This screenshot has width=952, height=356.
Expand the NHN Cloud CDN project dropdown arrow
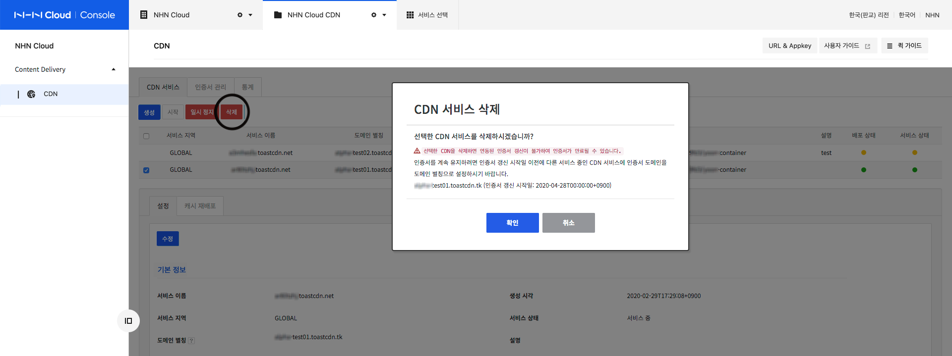384,15
